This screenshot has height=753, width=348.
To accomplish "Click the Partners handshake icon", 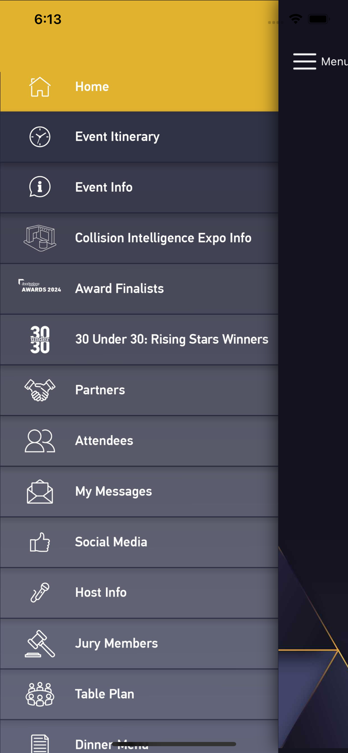I will 40,390.
